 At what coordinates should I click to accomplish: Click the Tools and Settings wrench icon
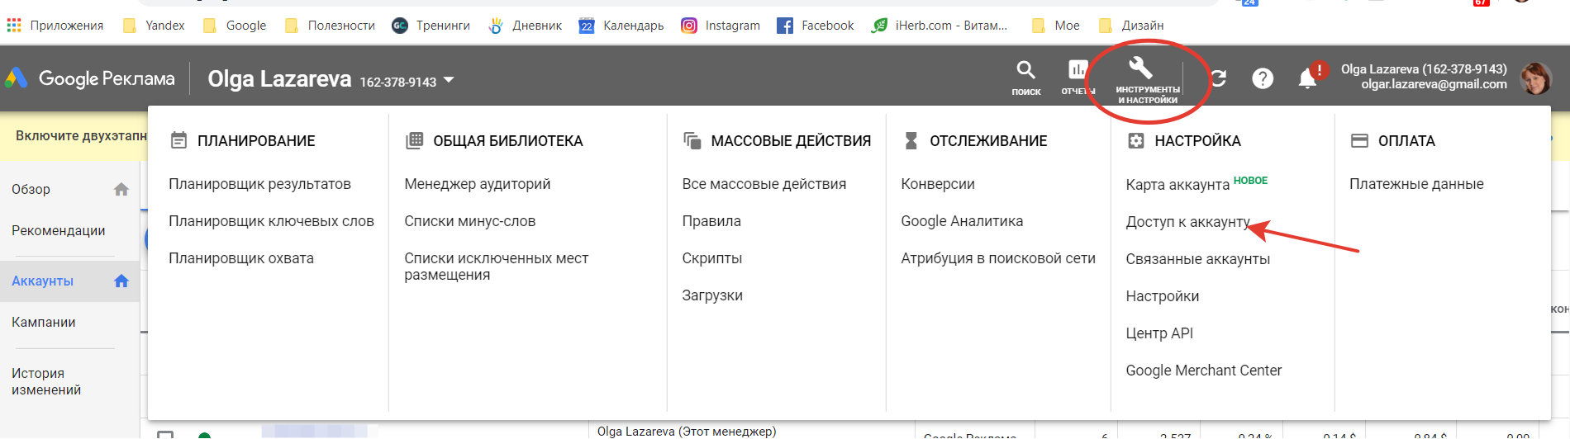coord(1140,68)
